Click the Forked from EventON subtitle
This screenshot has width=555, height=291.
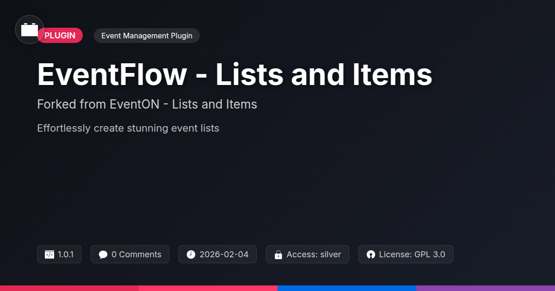click(147, 104)
